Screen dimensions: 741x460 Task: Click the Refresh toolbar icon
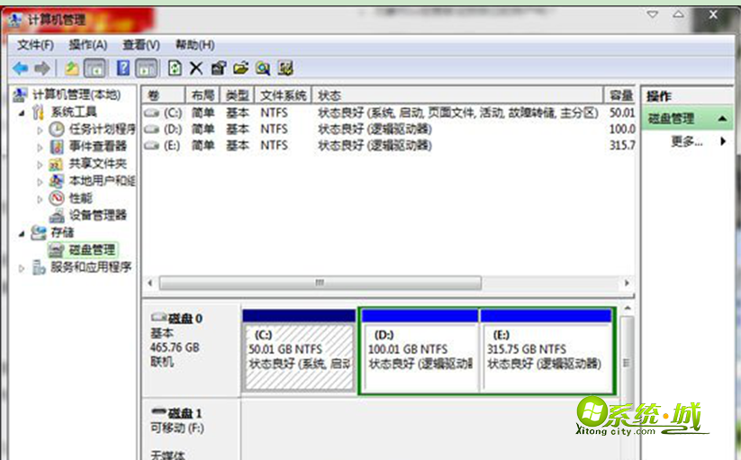(x=174, y=68)
